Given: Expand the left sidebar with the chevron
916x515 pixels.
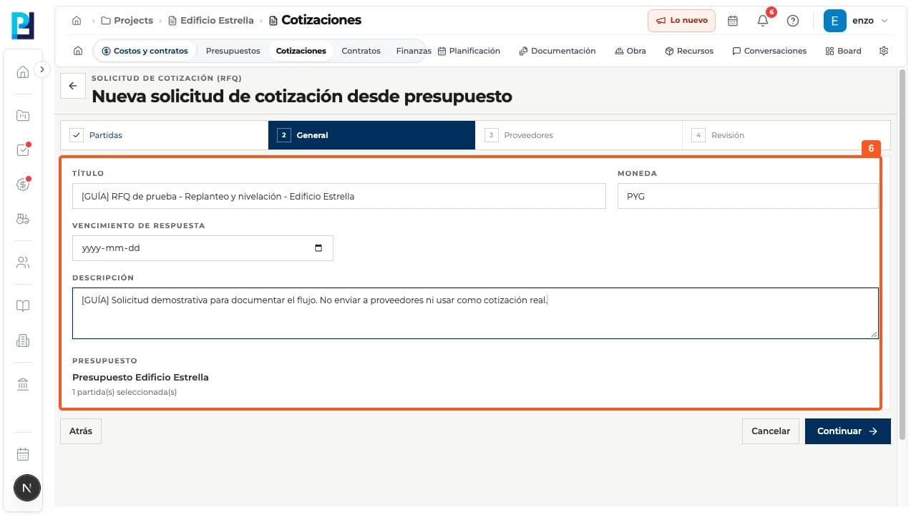Looking at the screenshot, I should 42,69.
